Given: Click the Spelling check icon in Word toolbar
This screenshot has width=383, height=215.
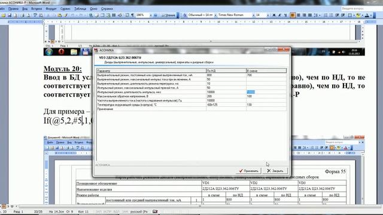Looking at the screenshot, I should click(35, 16).
